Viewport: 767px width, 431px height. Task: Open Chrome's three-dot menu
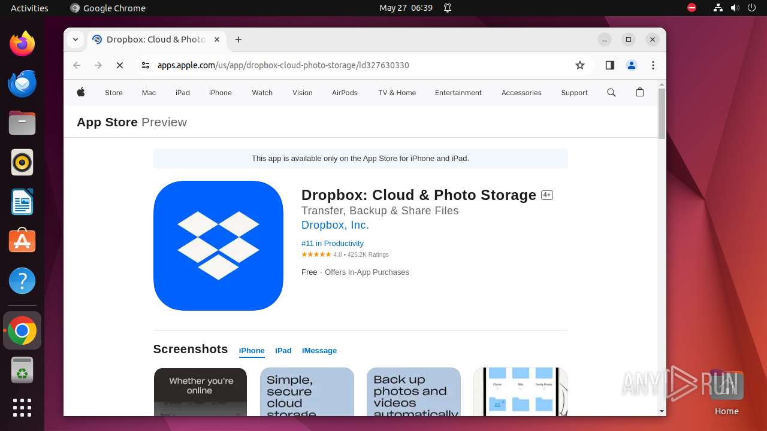click(x=653, y=65)
